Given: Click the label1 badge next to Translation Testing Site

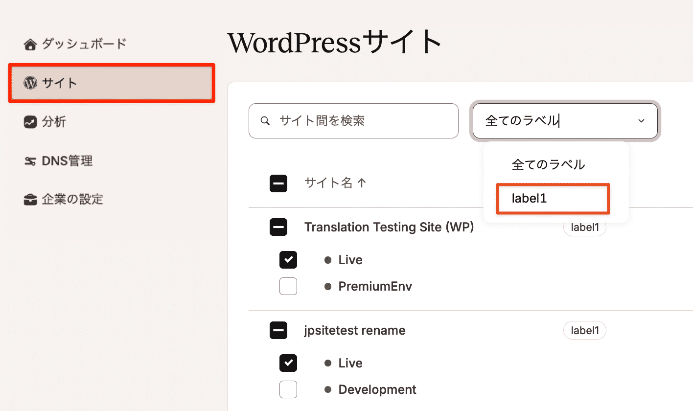Looking at the screenshot, I should tap(584, 227).
